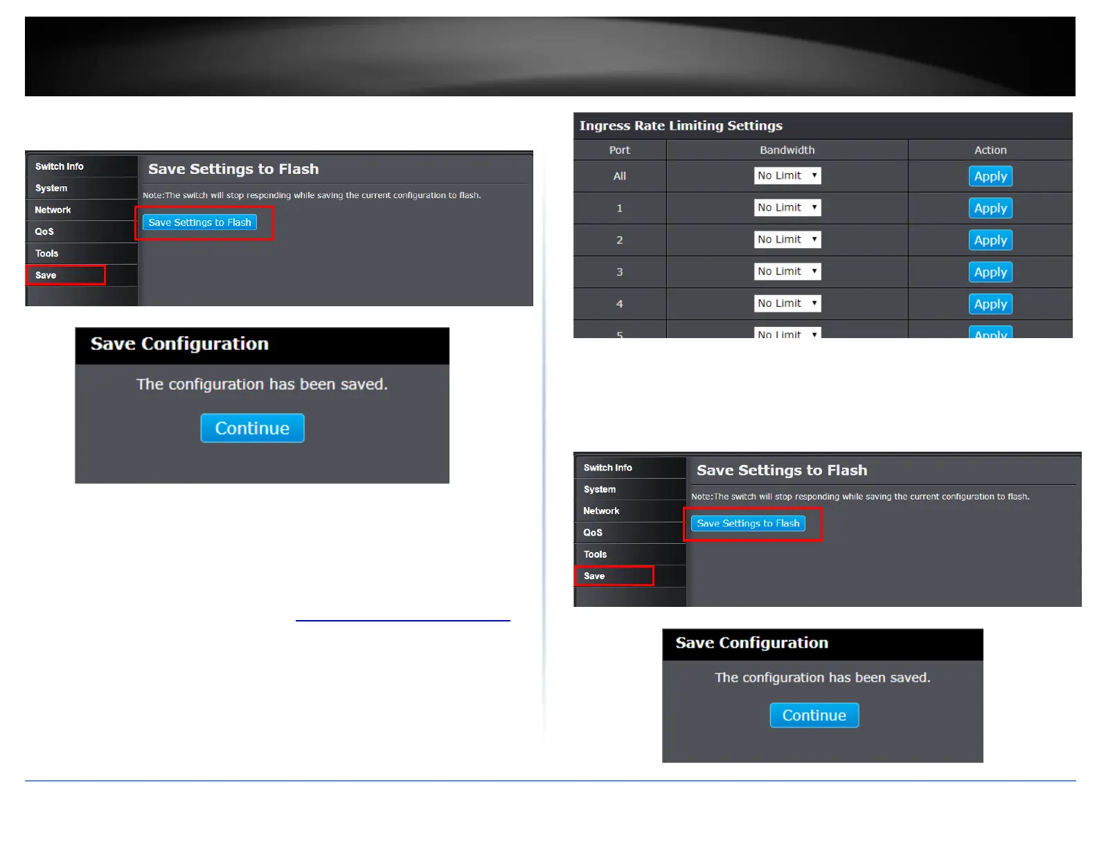Open Network in upper-left sidebar menu

point(82,210)
